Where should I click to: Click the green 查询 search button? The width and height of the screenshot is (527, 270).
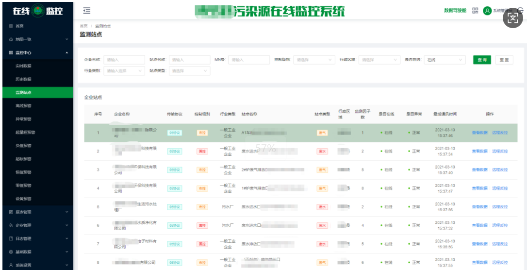click(x=482, y=60)
